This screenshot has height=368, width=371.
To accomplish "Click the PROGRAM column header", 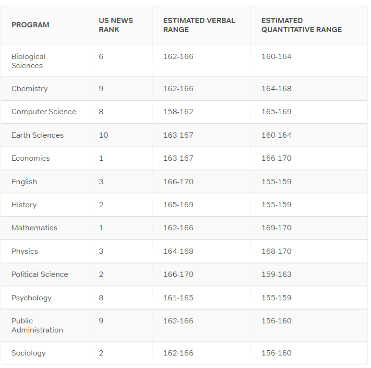I will click(x=30, y=25).
